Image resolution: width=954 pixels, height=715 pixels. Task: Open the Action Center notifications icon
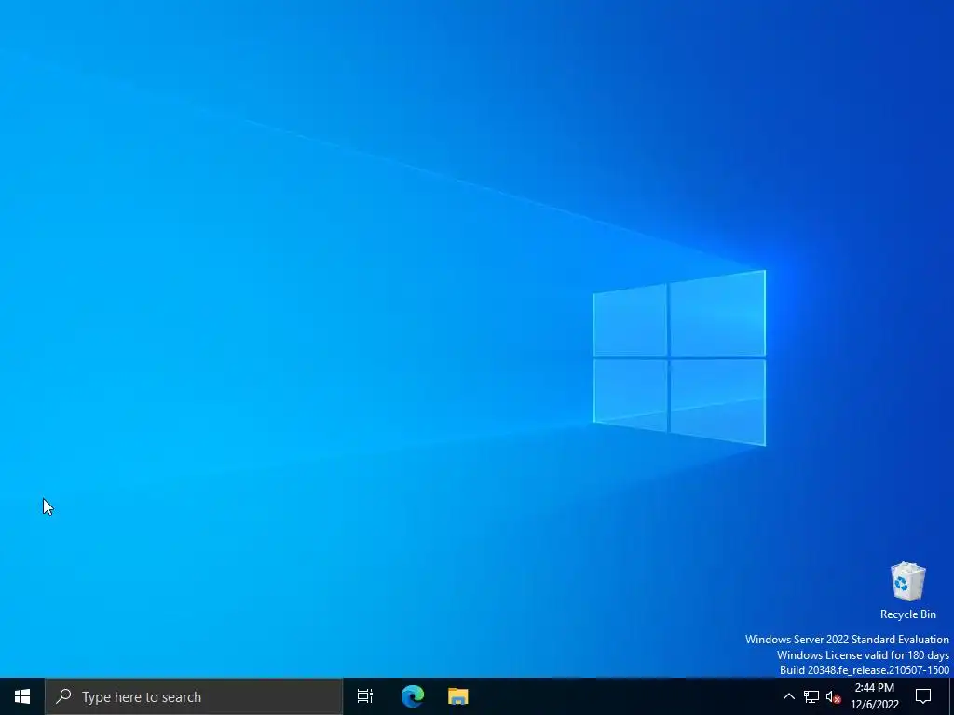pyautogui.click(x=923, y=696)
